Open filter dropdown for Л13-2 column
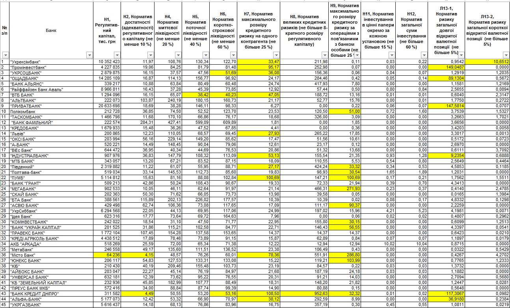The image size is (510, 308). [x=506, y=55]
